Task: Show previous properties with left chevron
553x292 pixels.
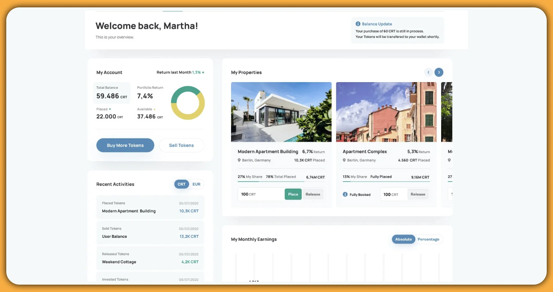Action: click(x=428, y=73)
